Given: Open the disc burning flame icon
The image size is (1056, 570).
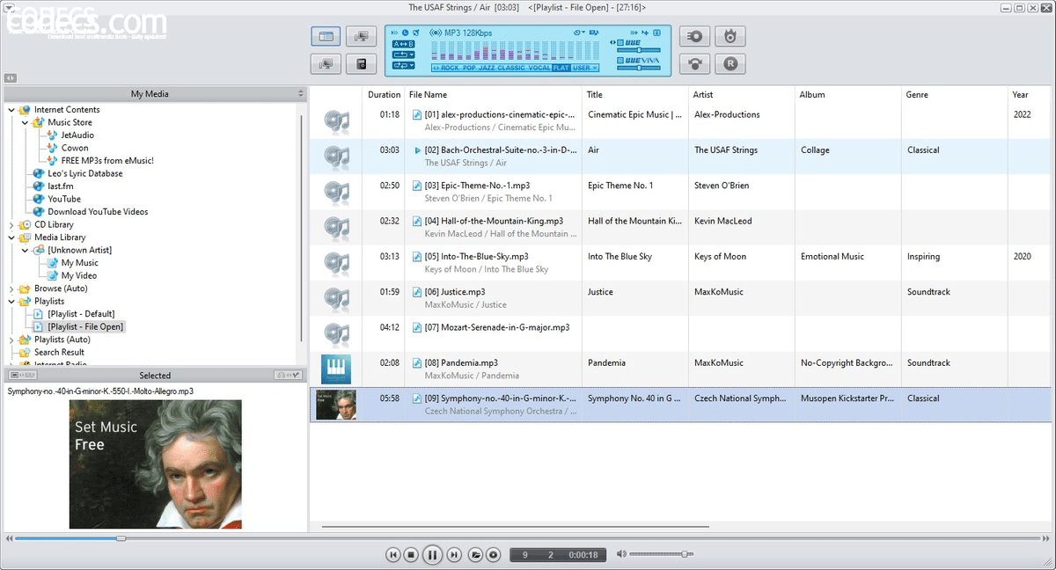Looking at the screenshot, I should click(730, 36).
